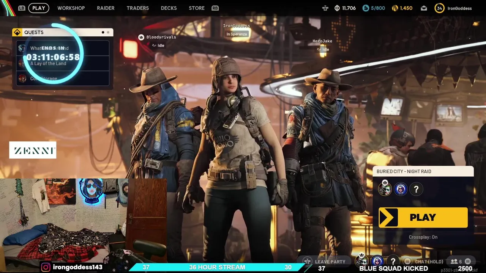This screenshot has height=273, width=486.
Task: Click the 36 HOUR STREAM progress bar
Action: 217,267
